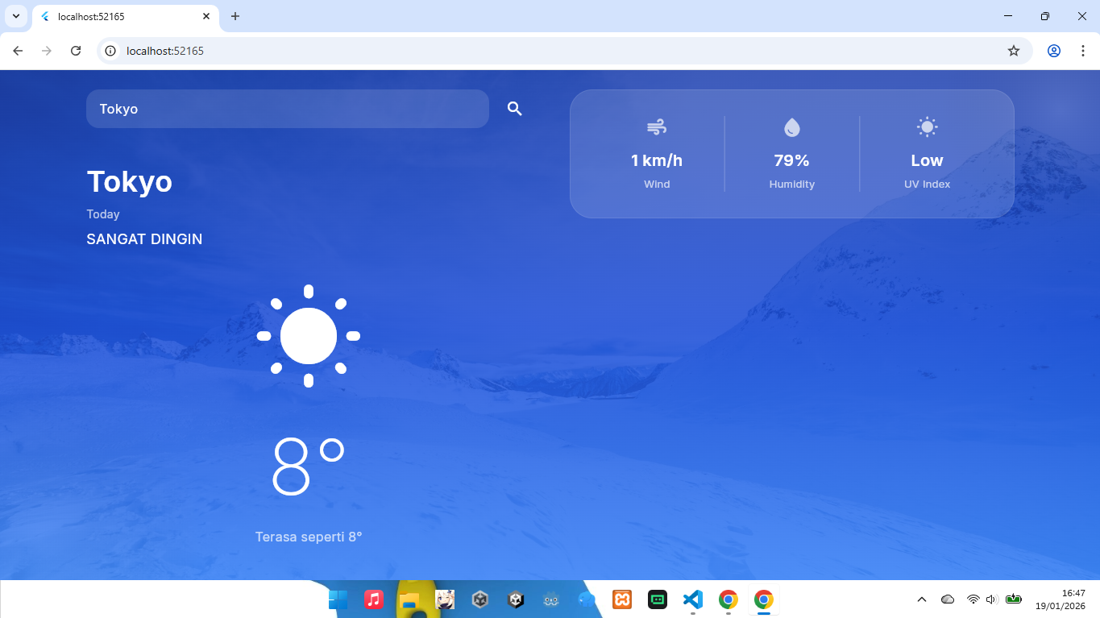The height and width of the screenshot is (618, 1100).
Task: Reload the page with the refresh button
Action: click(76, 51)
